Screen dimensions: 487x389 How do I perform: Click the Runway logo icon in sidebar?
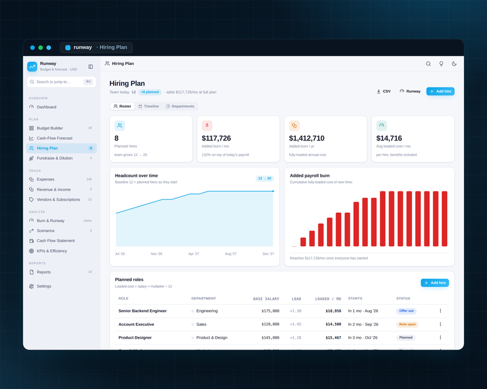click(x=32, y=66)
